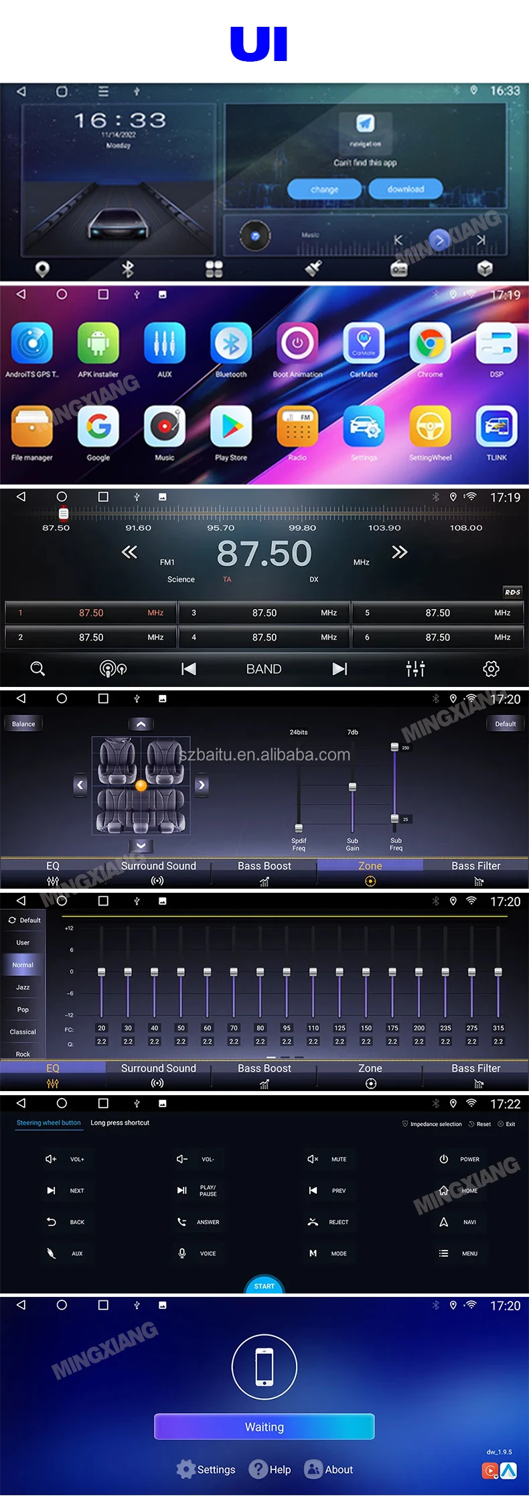Toggle the TA option on the radio screen
This screenshot has width=529, height=1508.
(227, 580)
